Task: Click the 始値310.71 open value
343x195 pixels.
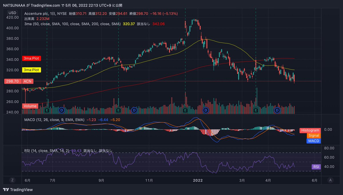Action: [x=78, y=13]
